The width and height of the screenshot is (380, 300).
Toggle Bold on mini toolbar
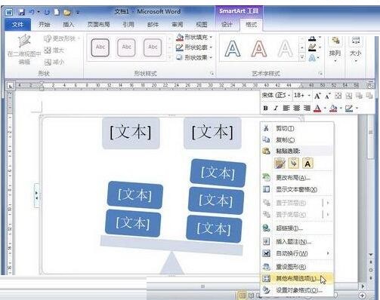[x=265, y=109]
